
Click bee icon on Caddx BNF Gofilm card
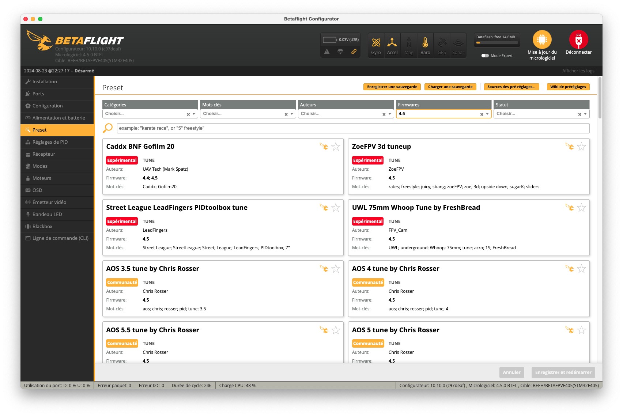pos(324,147)
